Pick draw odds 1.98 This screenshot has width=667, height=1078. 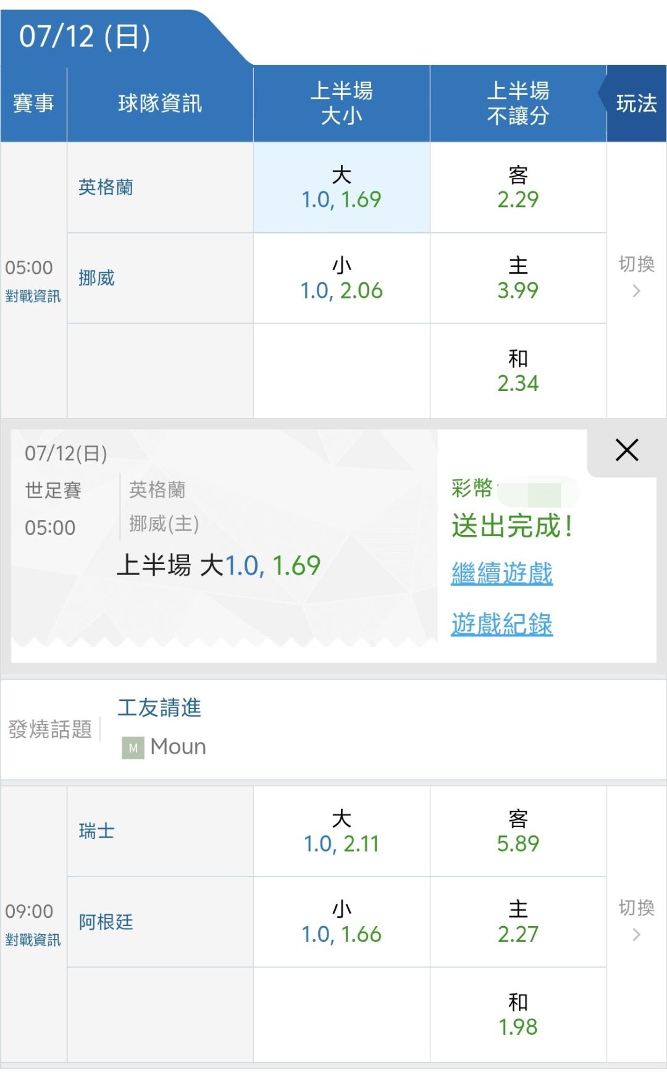coord(518,1014)
